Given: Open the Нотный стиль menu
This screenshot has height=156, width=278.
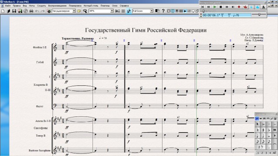Looking at the screenshot, I should coord(91,6).
